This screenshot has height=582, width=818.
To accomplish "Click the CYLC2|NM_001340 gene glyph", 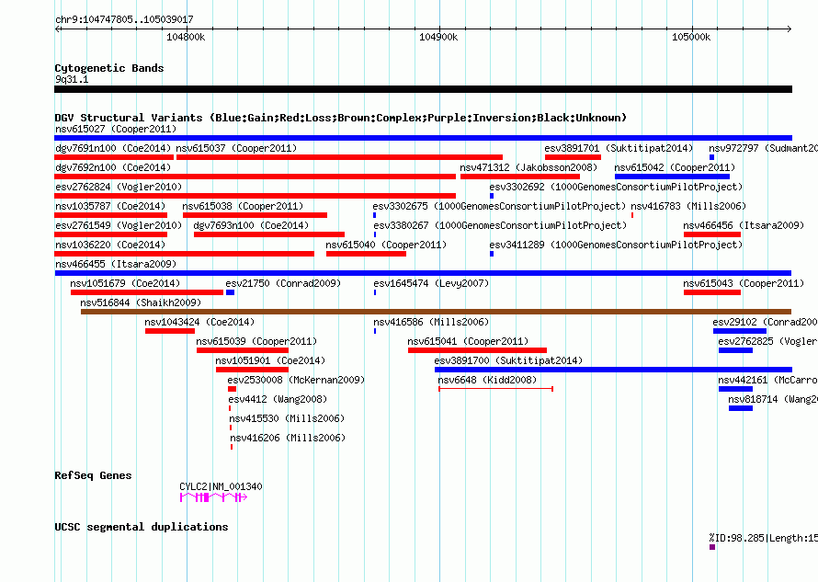I will (213, 497).
